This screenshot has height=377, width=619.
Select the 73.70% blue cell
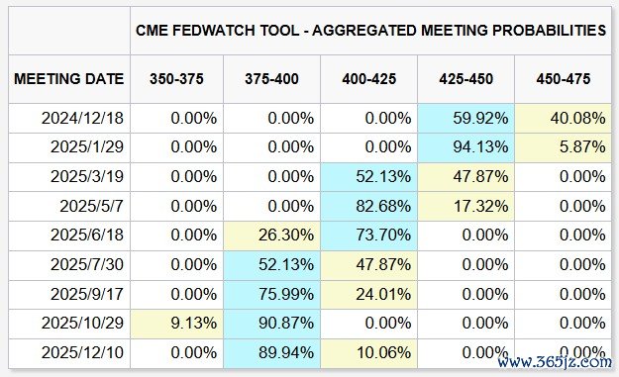pyautogui.click(x=368, y=236)
